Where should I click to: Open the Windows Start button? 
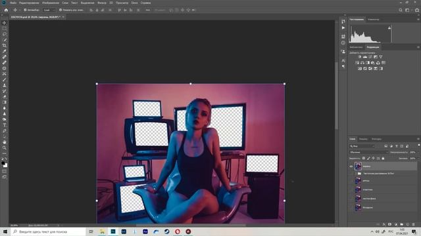click(5, 231)
